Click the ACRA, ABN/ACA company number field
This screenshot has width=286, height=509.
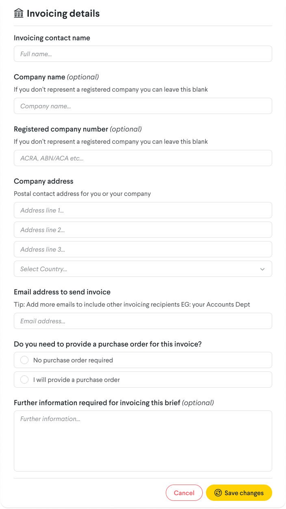143,158
